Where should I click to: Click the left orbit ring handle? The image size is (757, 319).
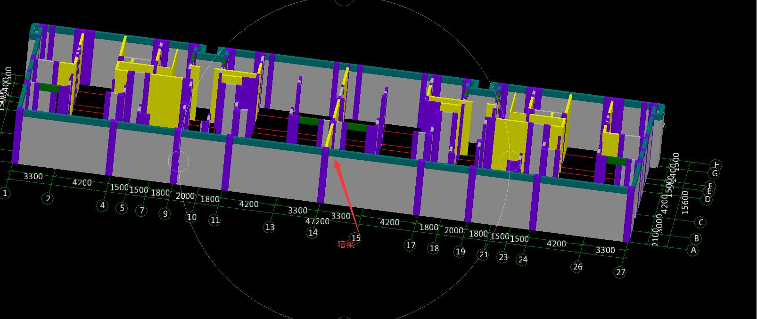point(179,161)
